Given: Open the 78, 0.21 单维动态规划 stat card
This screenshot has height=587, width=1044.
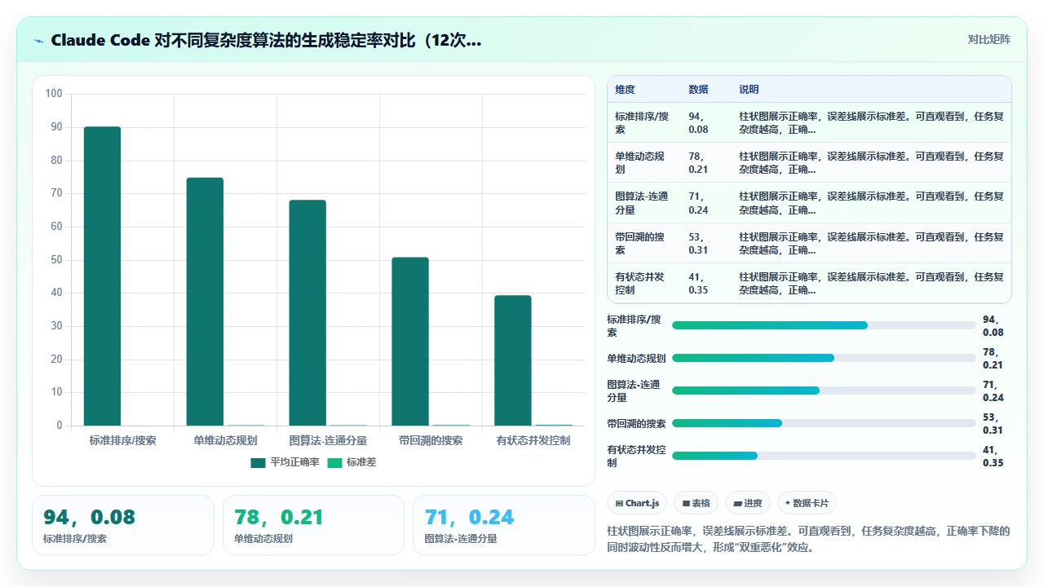Looking at the screenshot, I should pyautogui.click(x=313, y=525).
